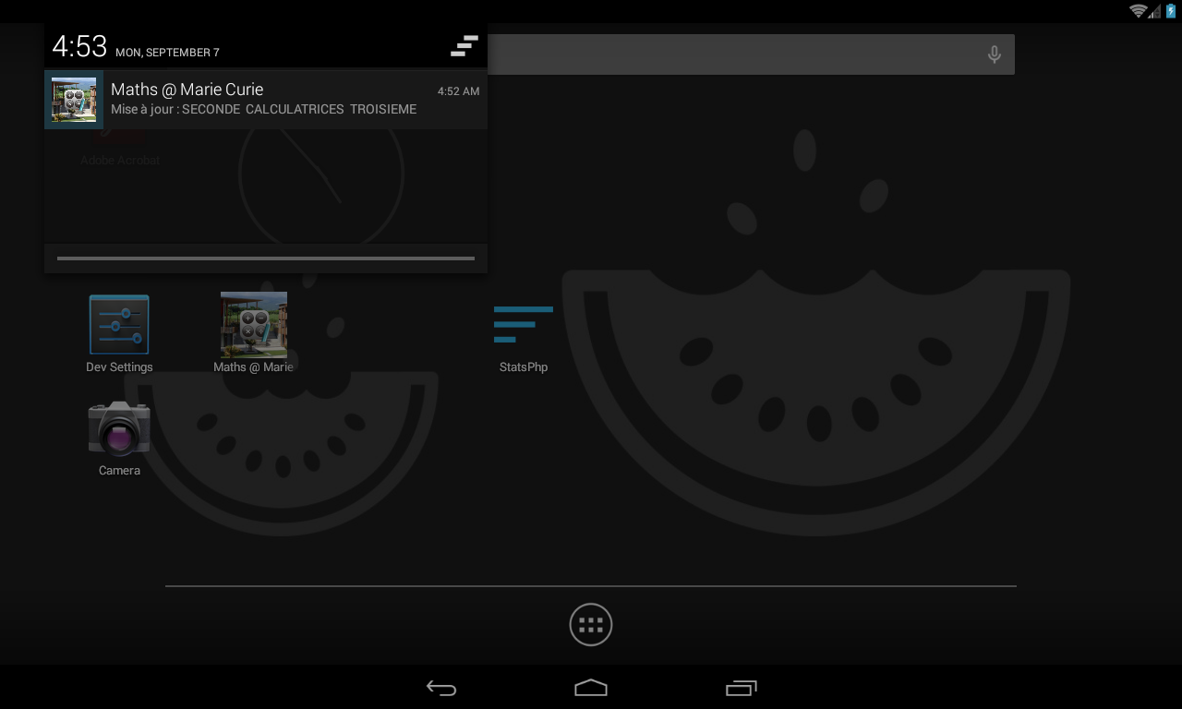Open the Maths @ Marie Curie notification
The height and width of the screenshot is (709, 1182).
pos(266,100)
